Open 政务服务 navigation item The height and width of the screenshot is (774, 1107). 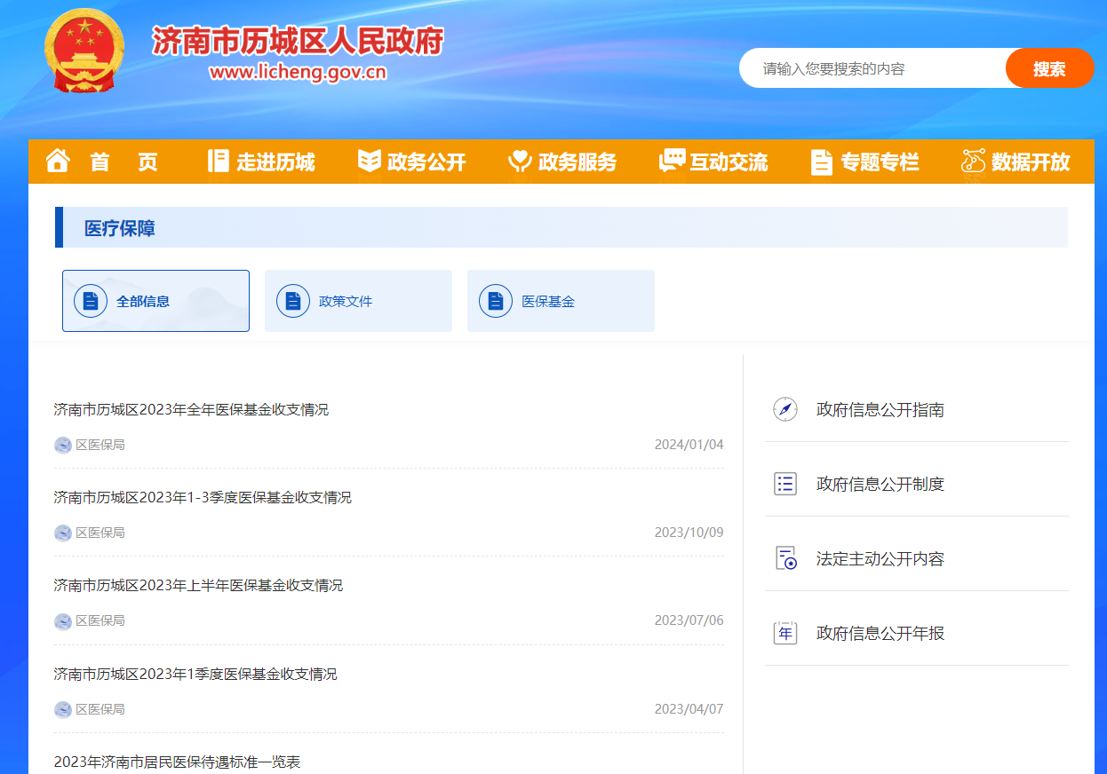click(x=577, y=162)
